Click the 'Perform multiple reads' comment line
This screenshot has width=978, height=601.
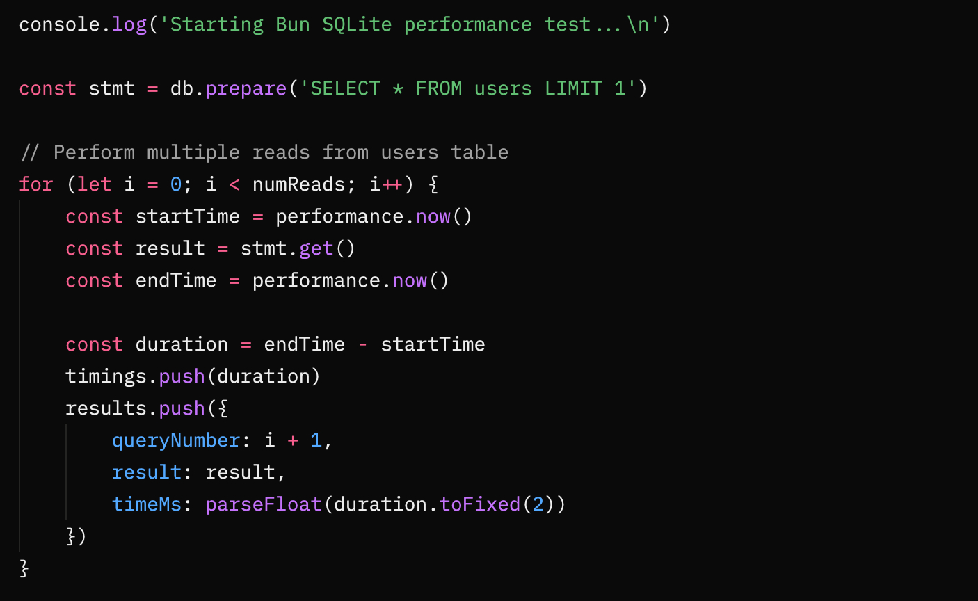[x=264, y=152]
